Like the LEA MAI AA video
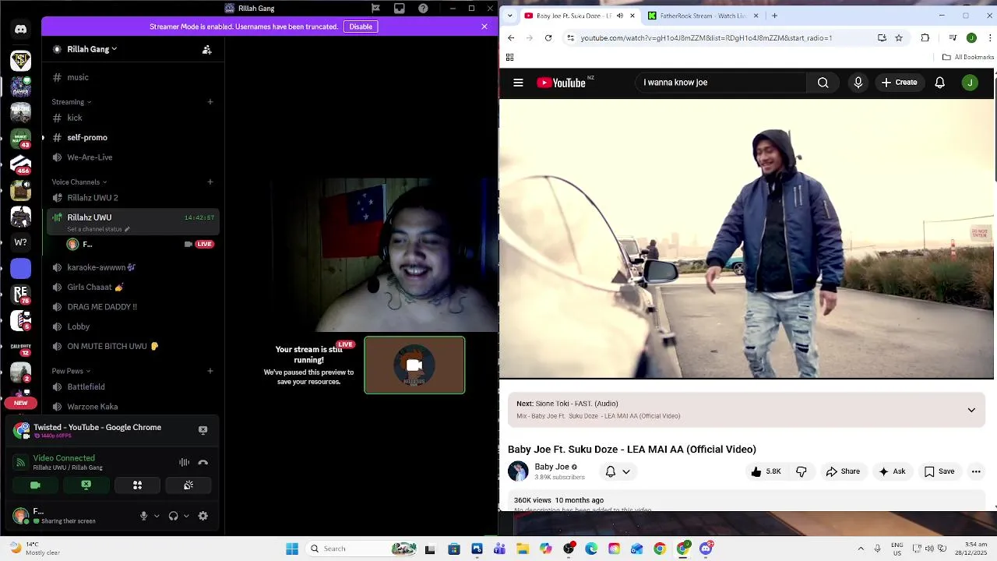997x561 pixels. tap(766, 471)
